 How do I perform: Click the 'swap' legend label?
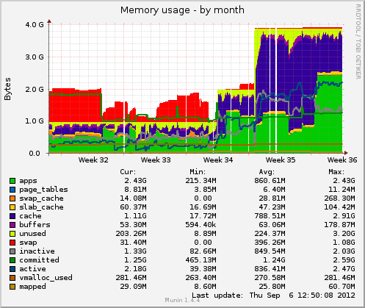coord(28,243)
